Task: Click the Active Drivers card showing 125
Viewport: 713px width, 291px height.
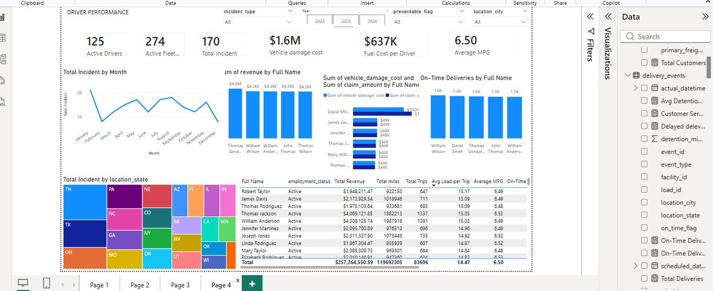Action: click(105, 45)
